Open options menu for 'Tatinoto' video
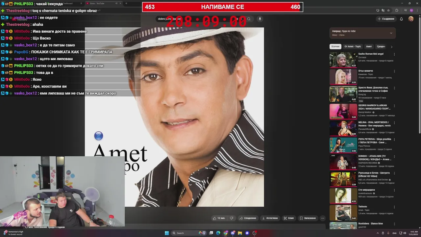Image resolution: width=421 pixels, height=237 pixels. pyautogui.click(x=394, y=207)
